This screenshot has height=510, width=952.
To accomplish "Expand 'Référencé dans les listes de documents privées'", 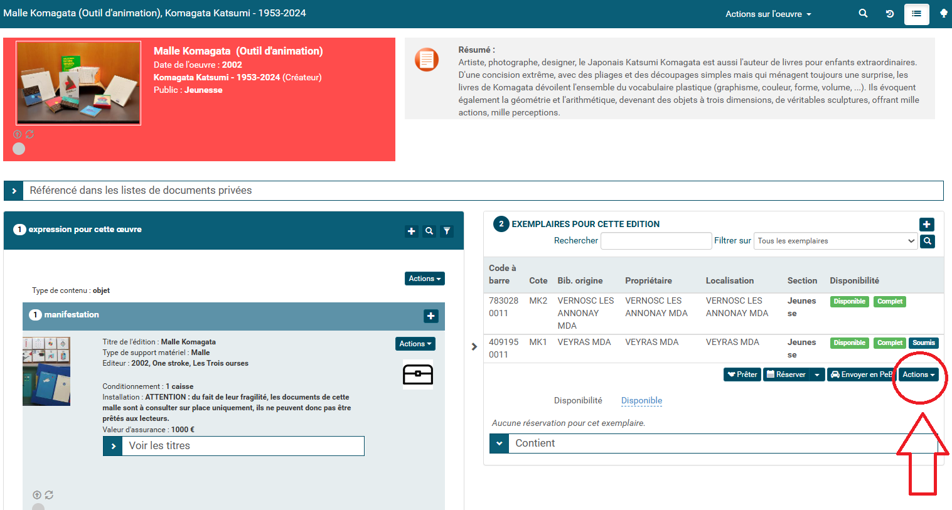I will click(x=14, y=191).
